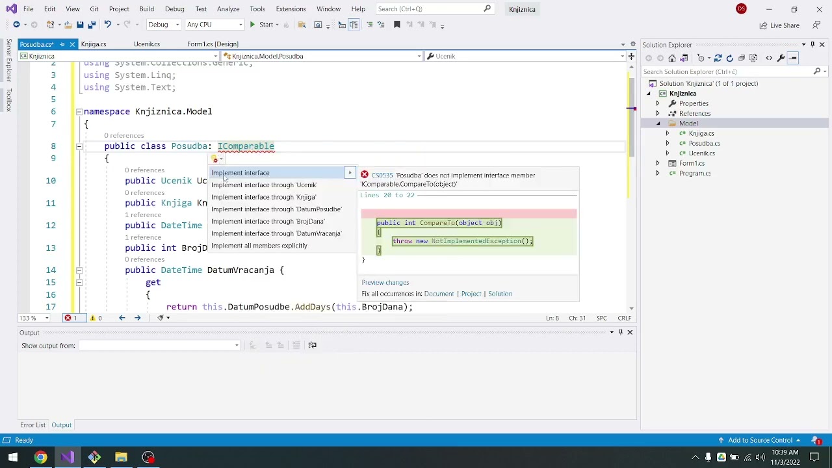The image size is (832, 468).
Task: Close the Posudba.cs tab
Action: click(72, 44)
